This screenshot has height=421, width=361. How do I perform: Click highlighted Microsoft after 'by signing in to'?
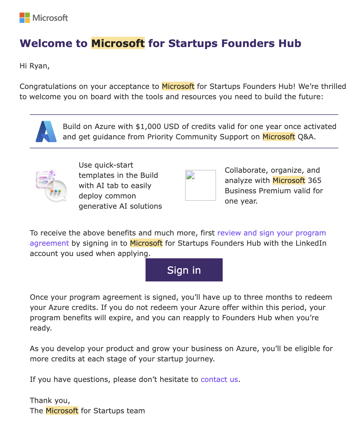pyautogui.click(x=146, y=243)
